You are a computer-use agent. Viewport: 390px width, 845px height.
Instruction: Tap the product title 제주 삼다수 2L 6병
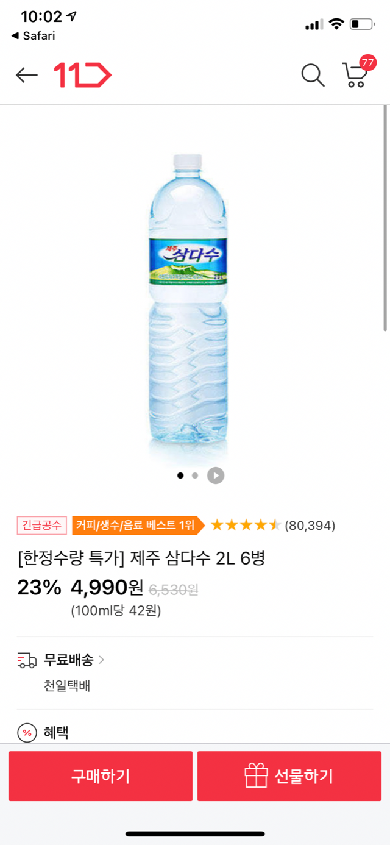[x=141, y=558]
